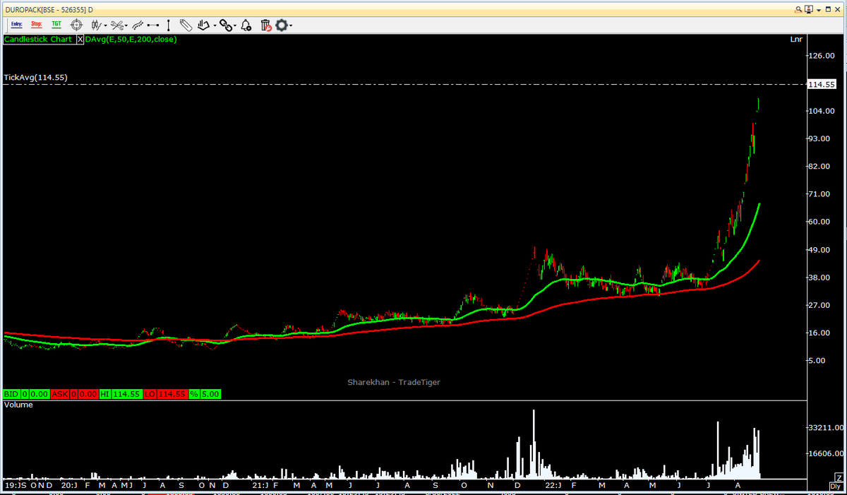This screenshot has height=495, width=847.
Task: Toggle the Lnr linear scale mode
Action: pyautogui.click(x=796, y=40)
